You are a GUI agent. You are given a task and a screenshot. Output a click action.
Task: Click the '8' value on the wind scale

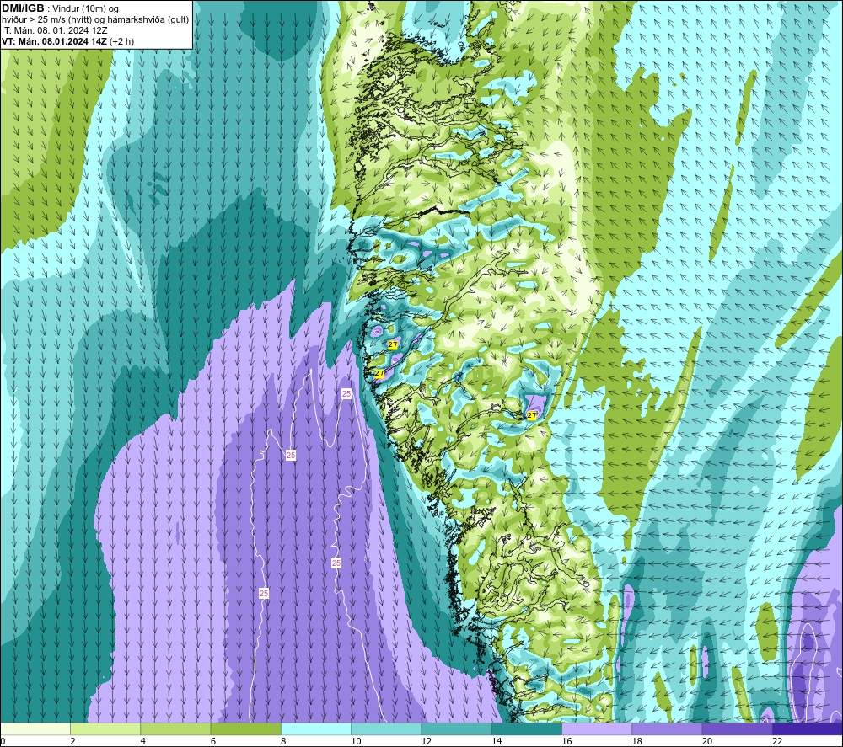(x=283, y=742)
